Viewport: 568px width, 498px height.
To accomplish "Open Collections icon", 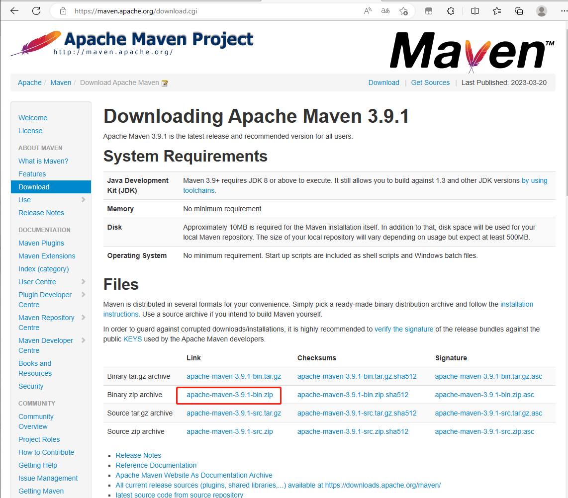I will click(x=519, y=11).
